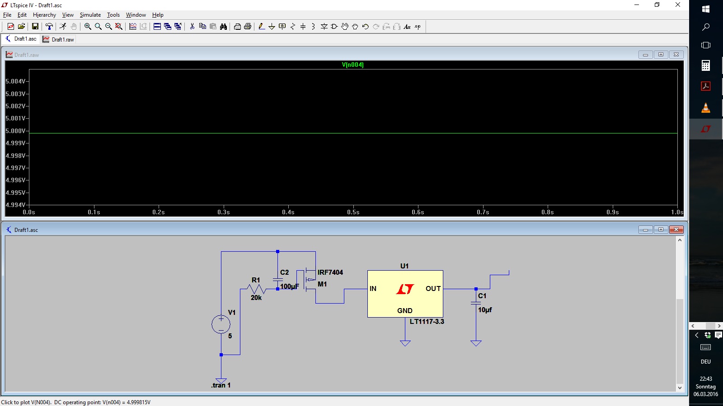
Task: Click schematic scrollbar down arrow
Action: click(680, 388)
